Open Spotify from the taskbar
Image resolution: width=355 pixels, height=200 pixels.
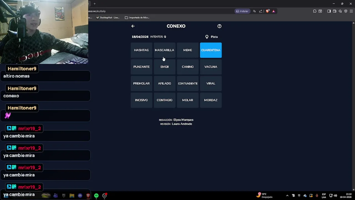point(96,196)
